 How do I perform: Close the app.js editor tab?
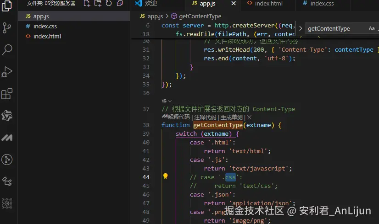coord(233,3)
